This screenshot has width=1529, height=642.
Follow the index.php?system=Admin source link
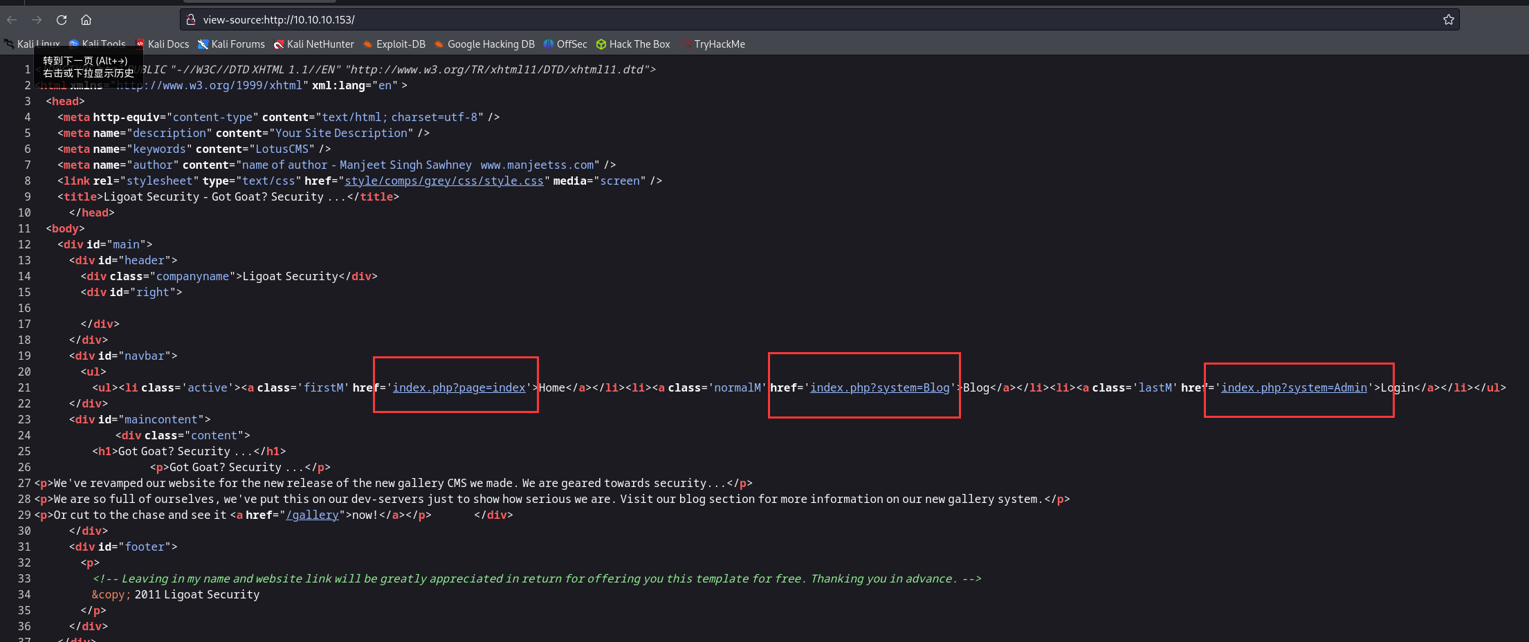coord(1294,388)
